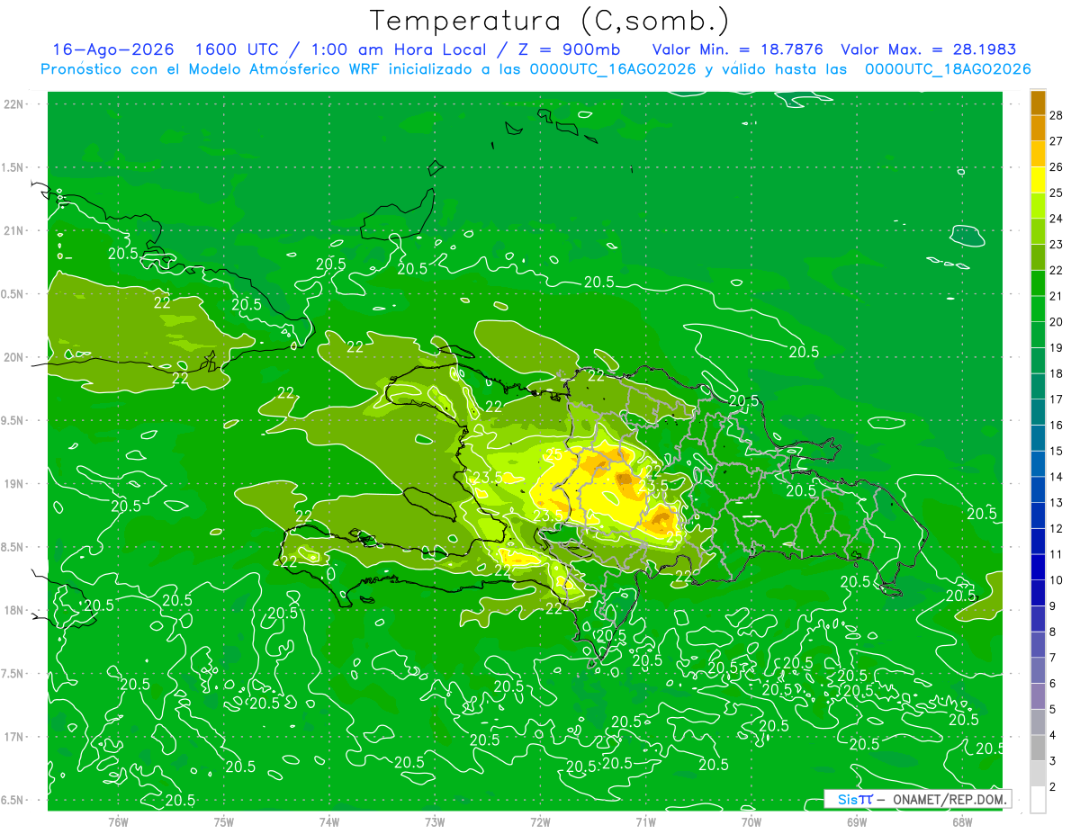Screen dimensions: 1080x834
Task: Pick the legend band between 26 and 27
Action: pyautogui.click(x=1038, y=153)
